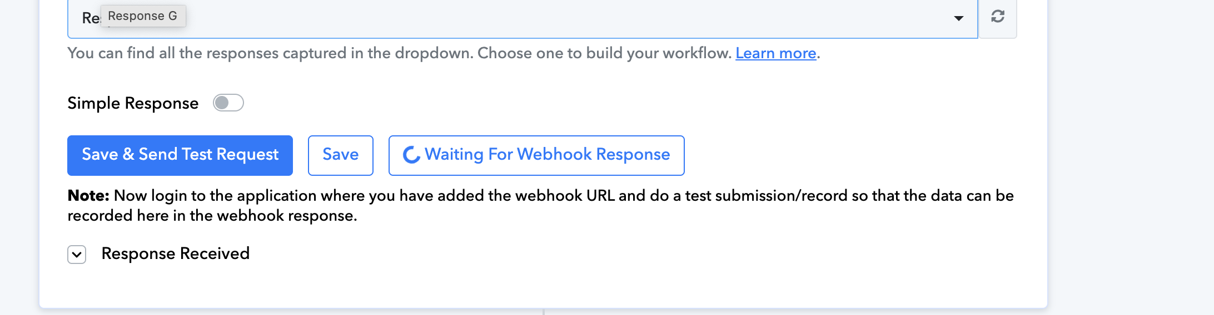Click the truncated selected value in dropdown
Image resolution: width=1214 pixels, height=315 pixels.
(x=91, y=18)
